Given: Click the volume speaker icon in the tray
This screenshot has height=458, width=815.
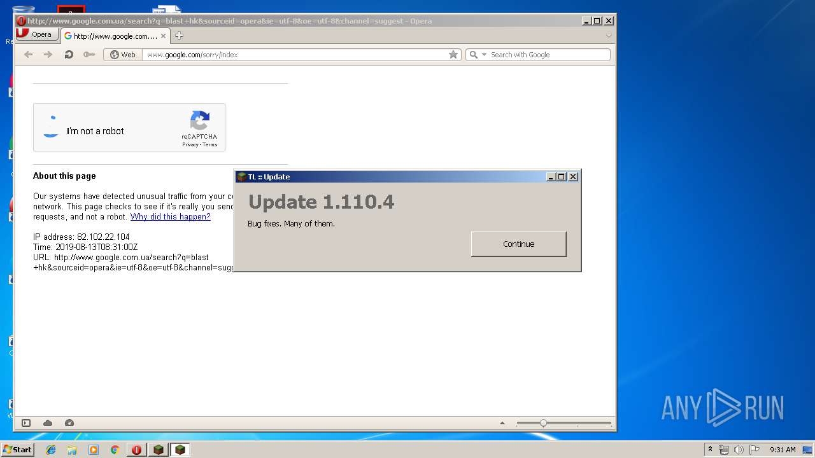Looking at the screenshot, I should 739,450.
